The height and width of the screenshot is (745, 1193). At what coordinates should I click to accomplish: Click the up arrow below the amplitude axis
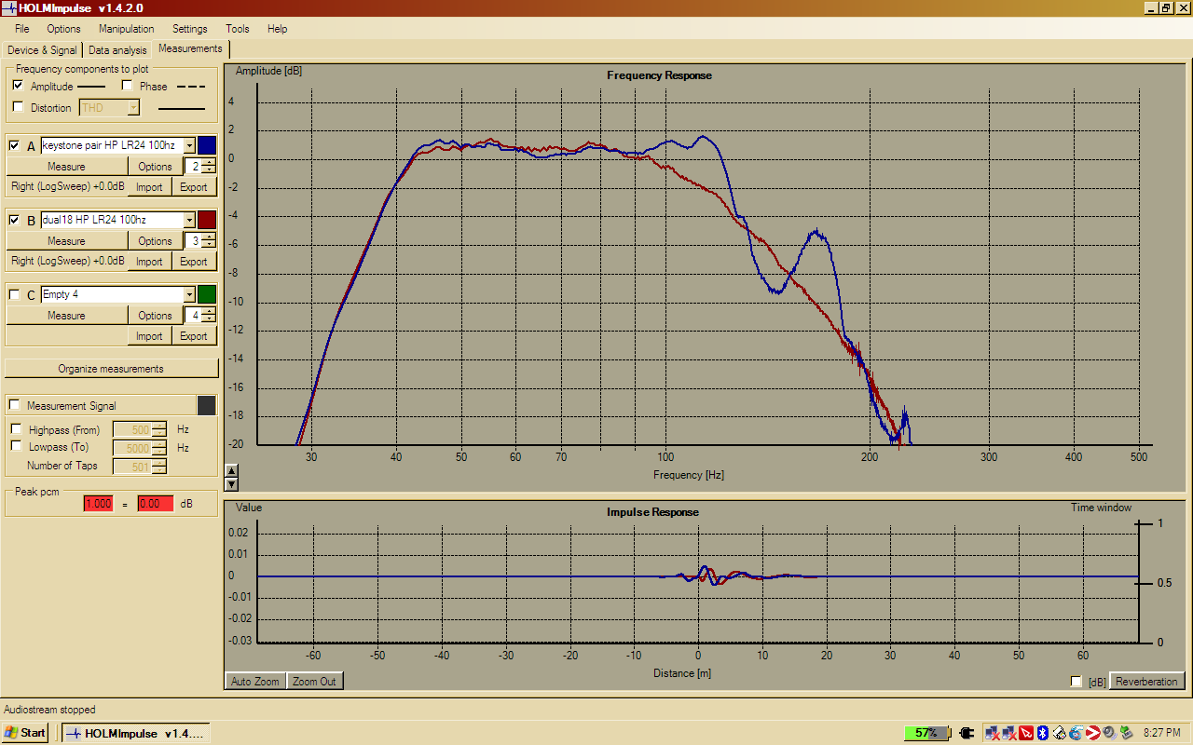point(232,470)
